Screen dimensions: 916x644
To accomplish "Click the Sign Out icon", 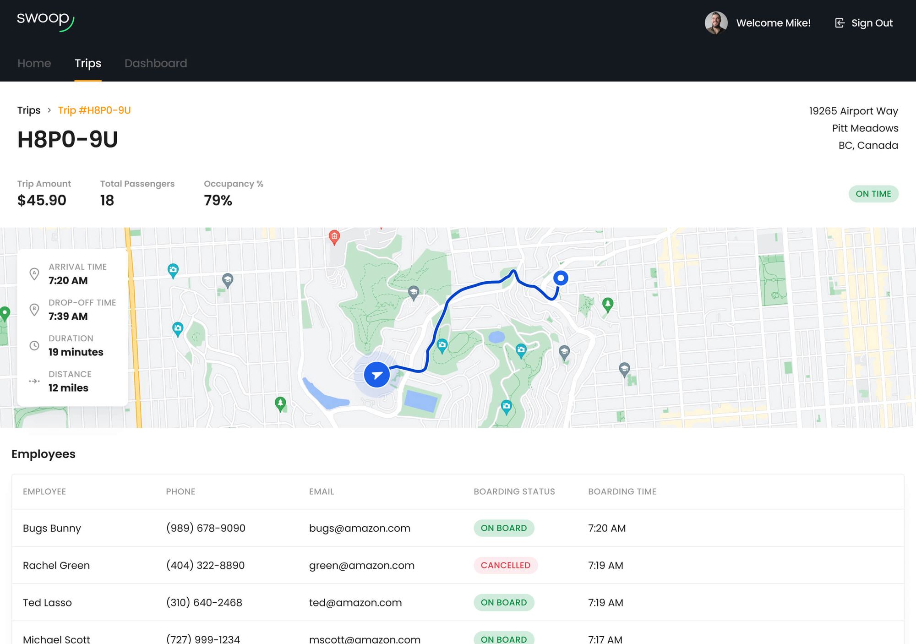I will [840, 22].
